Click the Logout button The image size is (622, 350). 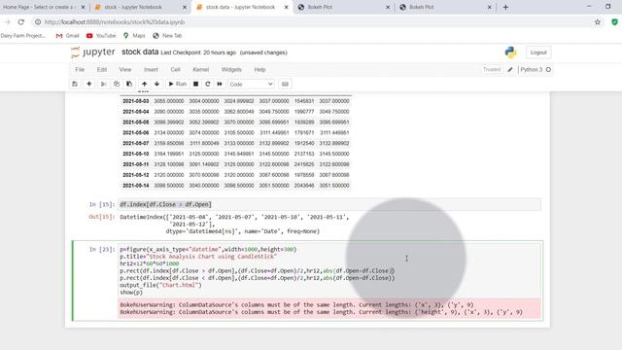(538, 52)
